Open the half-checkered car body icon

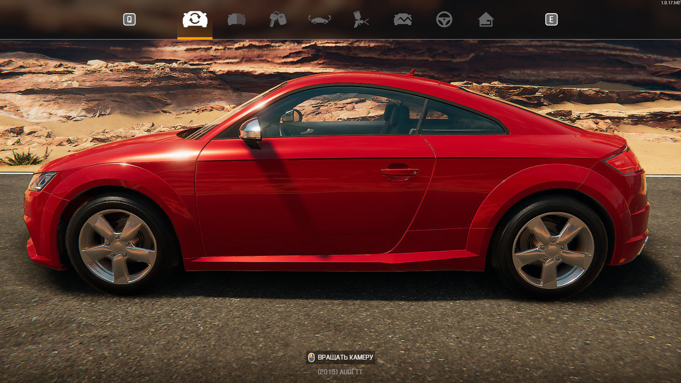236,19
